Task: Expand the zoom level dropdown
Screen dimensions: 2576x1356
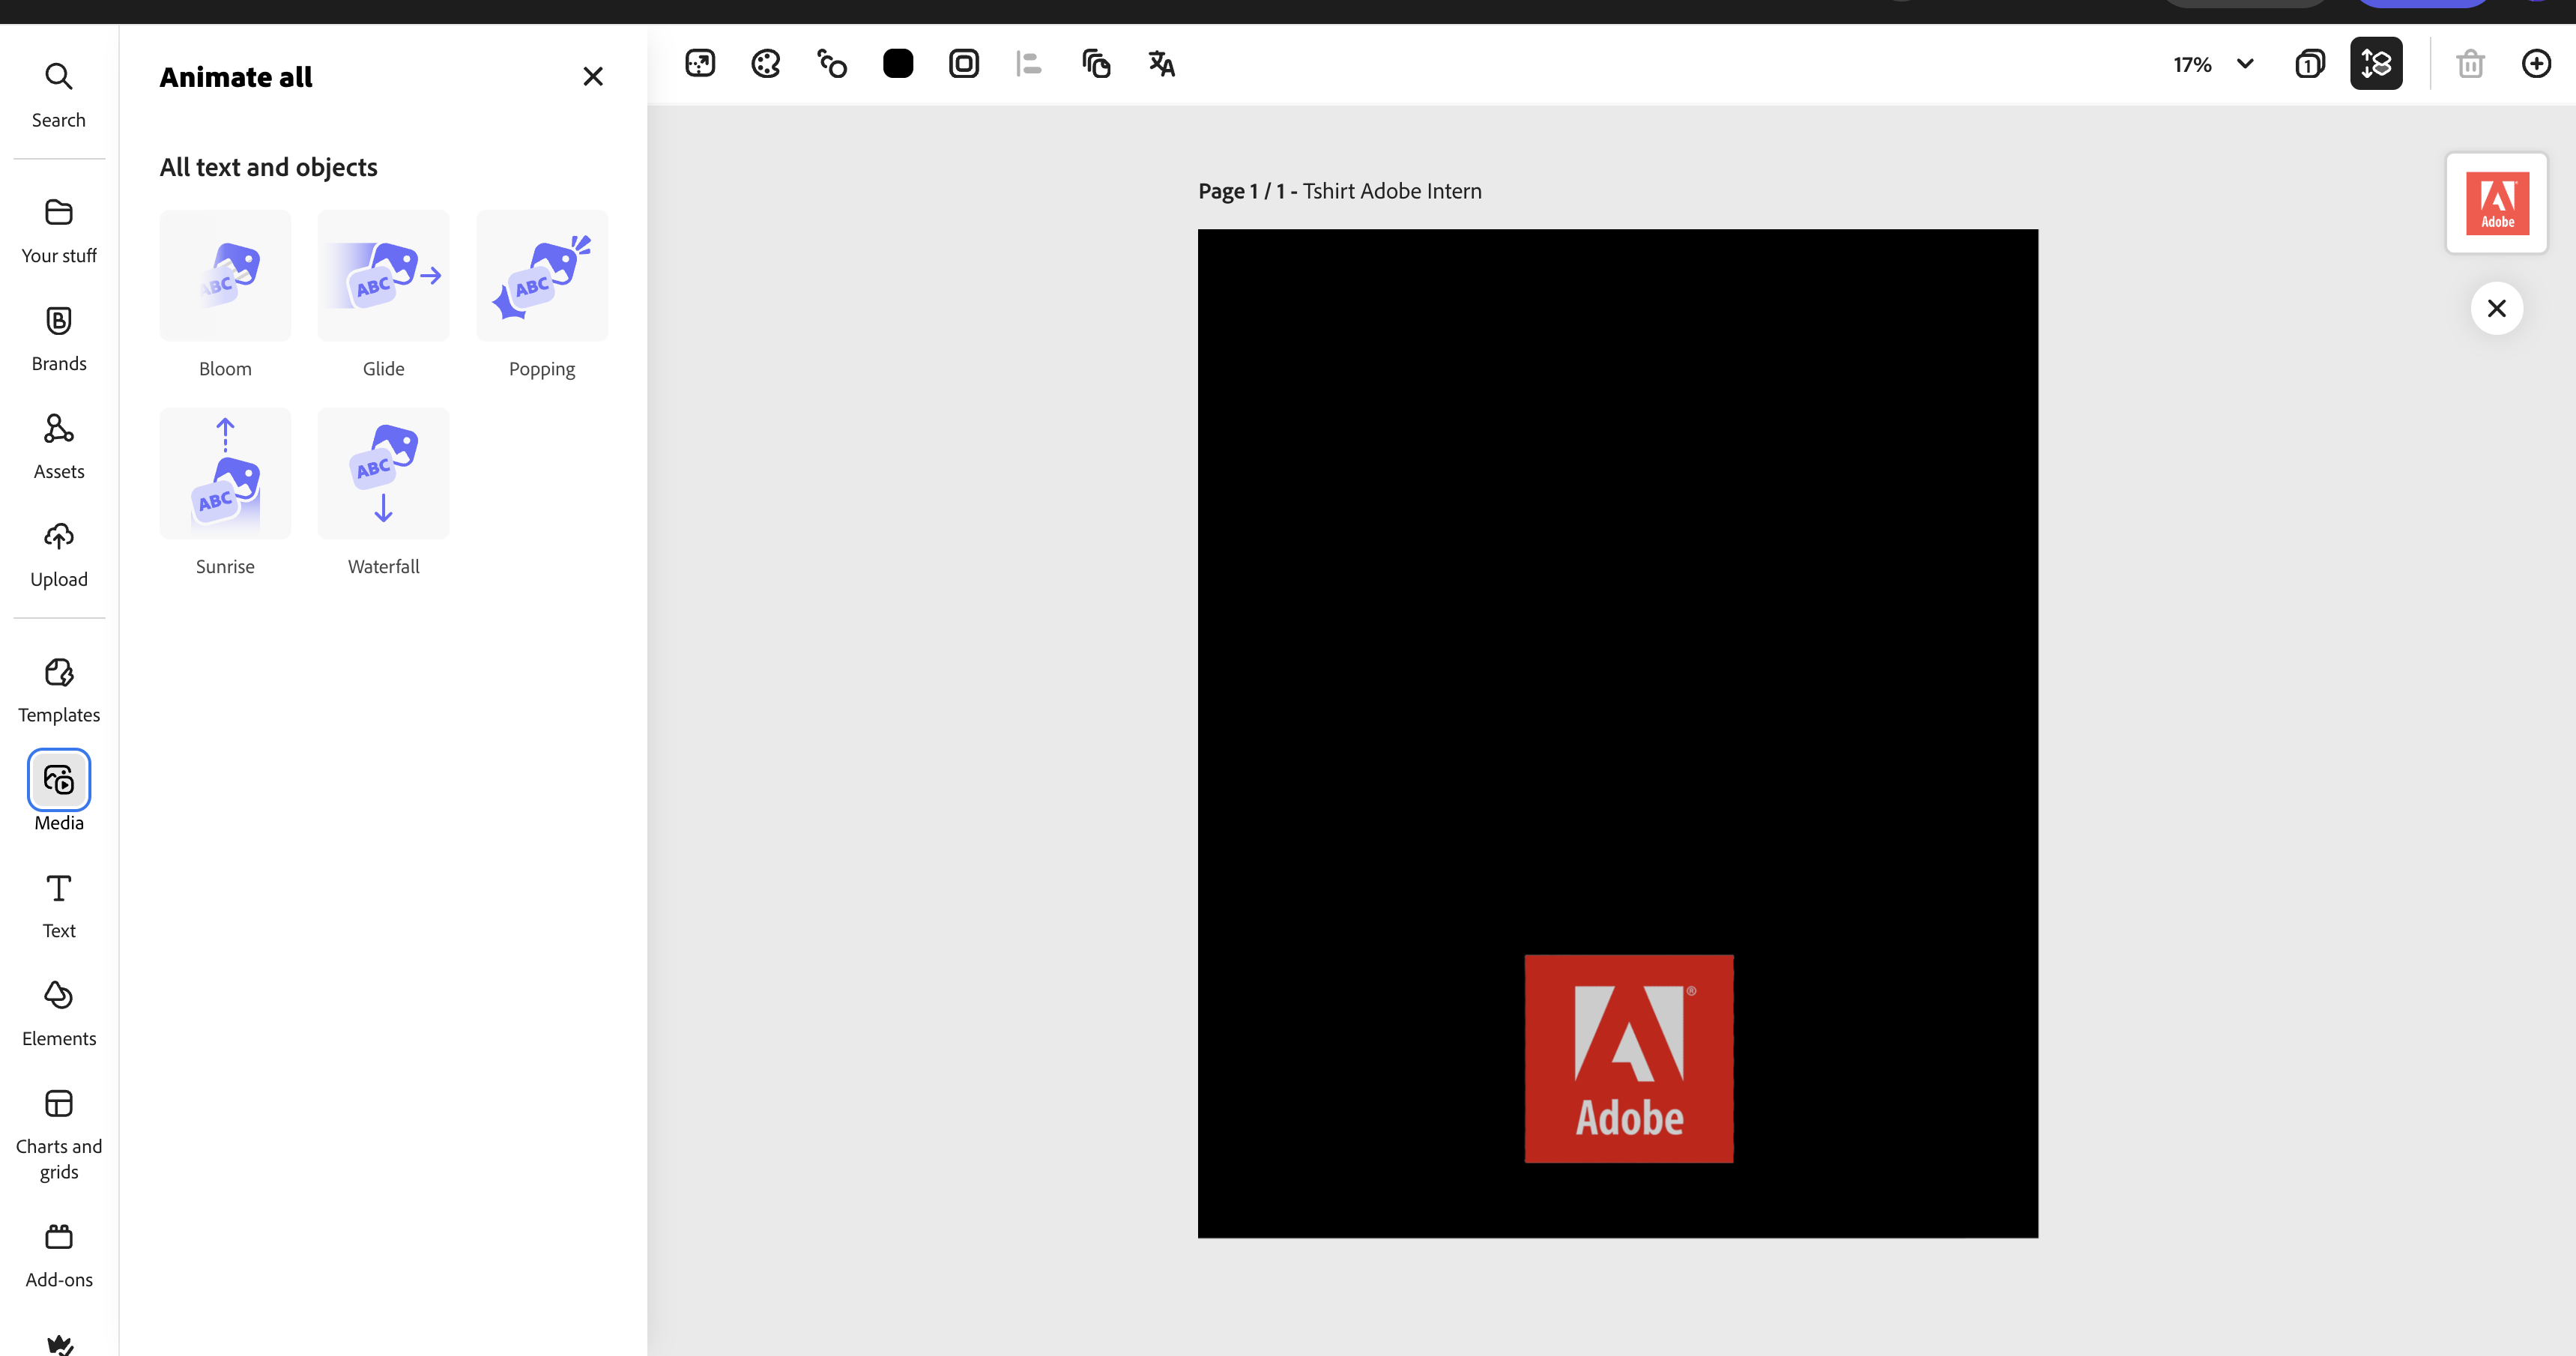Action: pyautogui.click(x=2245, y=63)
